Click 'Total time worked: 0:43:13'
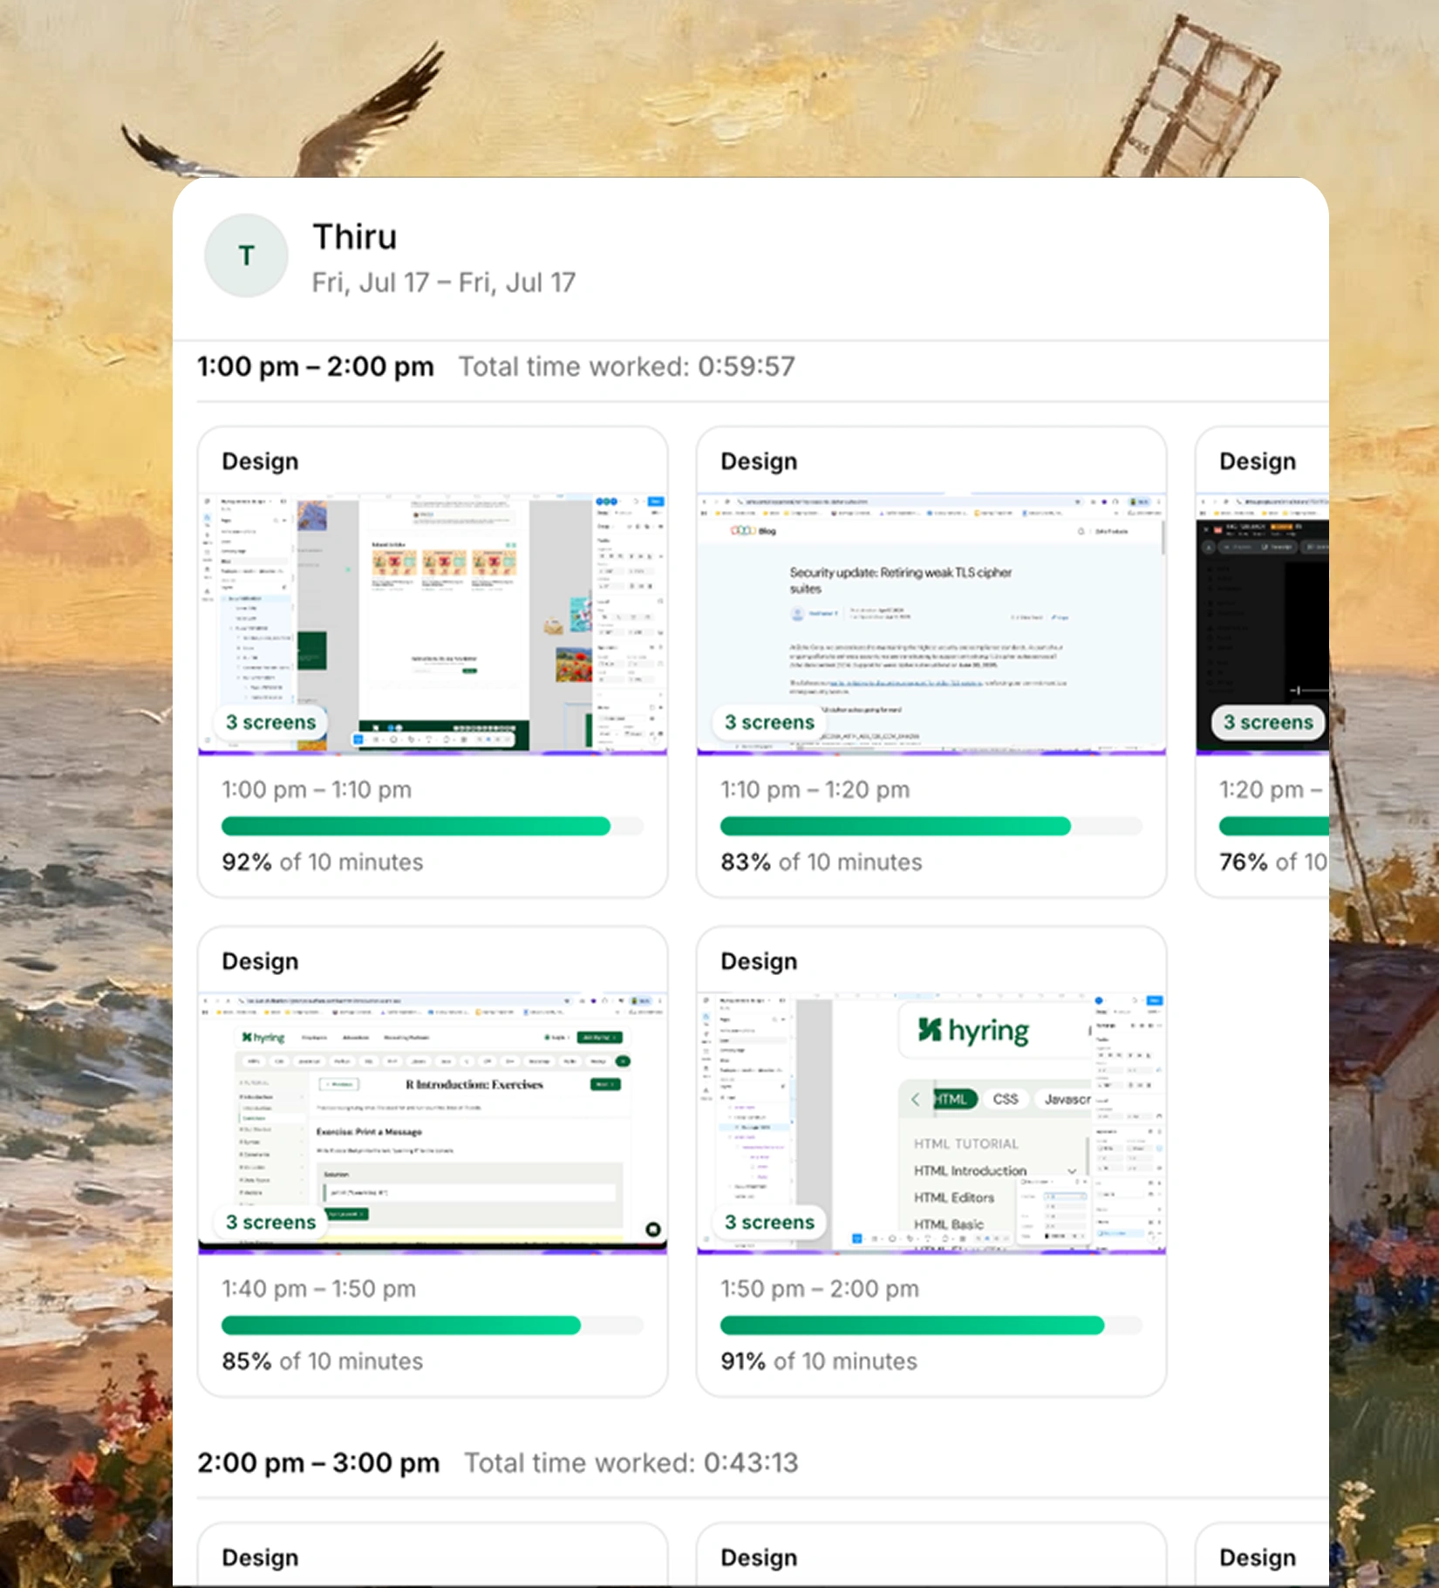Screen dimensions: 1439x1588 pyautogui.click(x=631, y=1462)
